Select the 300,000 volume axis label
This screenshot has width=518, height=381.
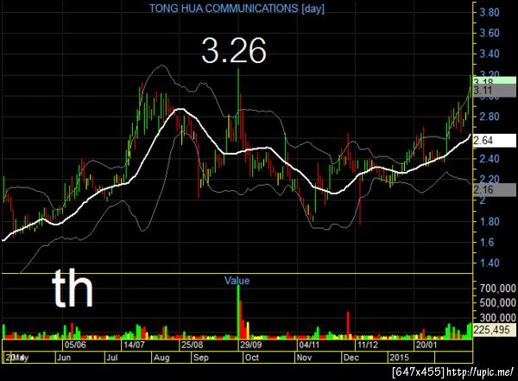click(498, 318)
